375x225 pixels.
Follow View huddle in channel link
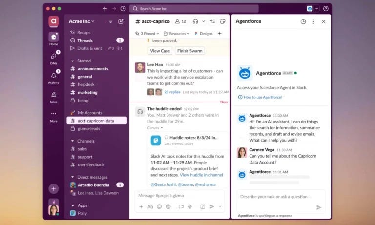click(201, 175)
